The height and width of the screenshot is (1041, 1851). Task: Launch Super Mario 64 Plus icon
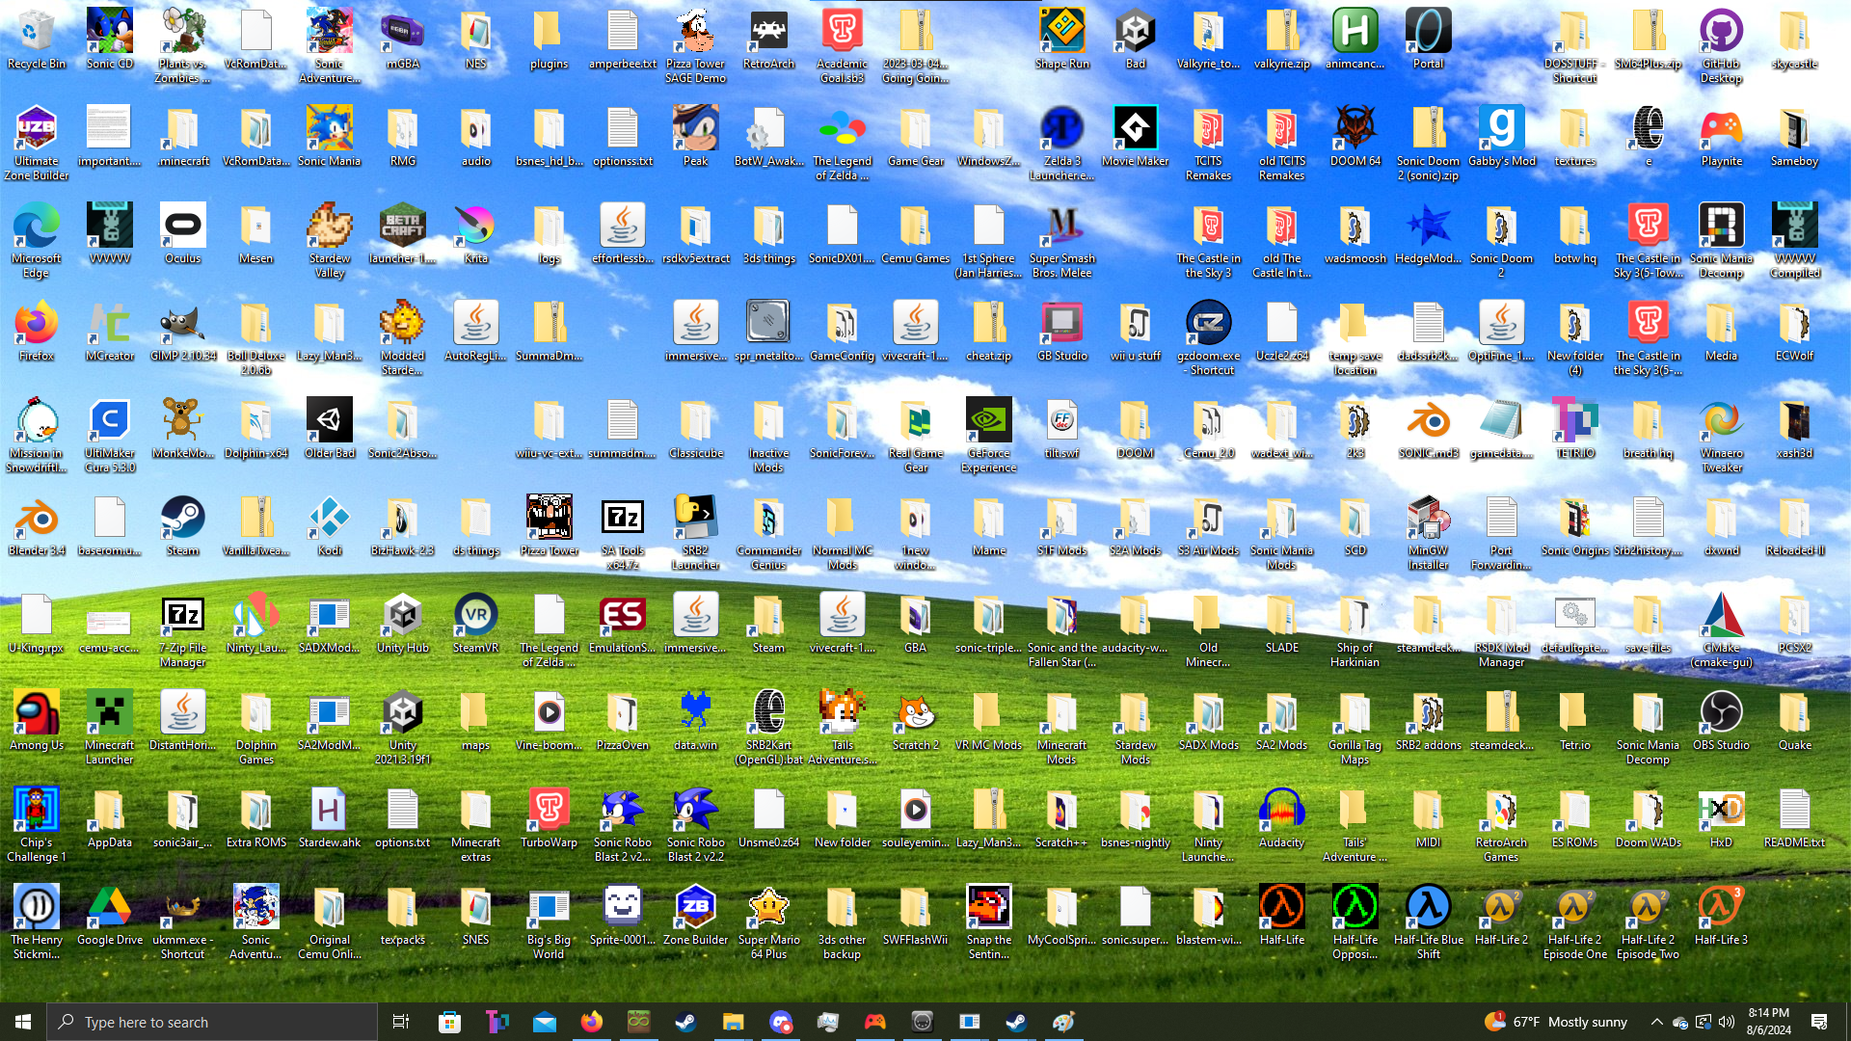click(769, 921)
